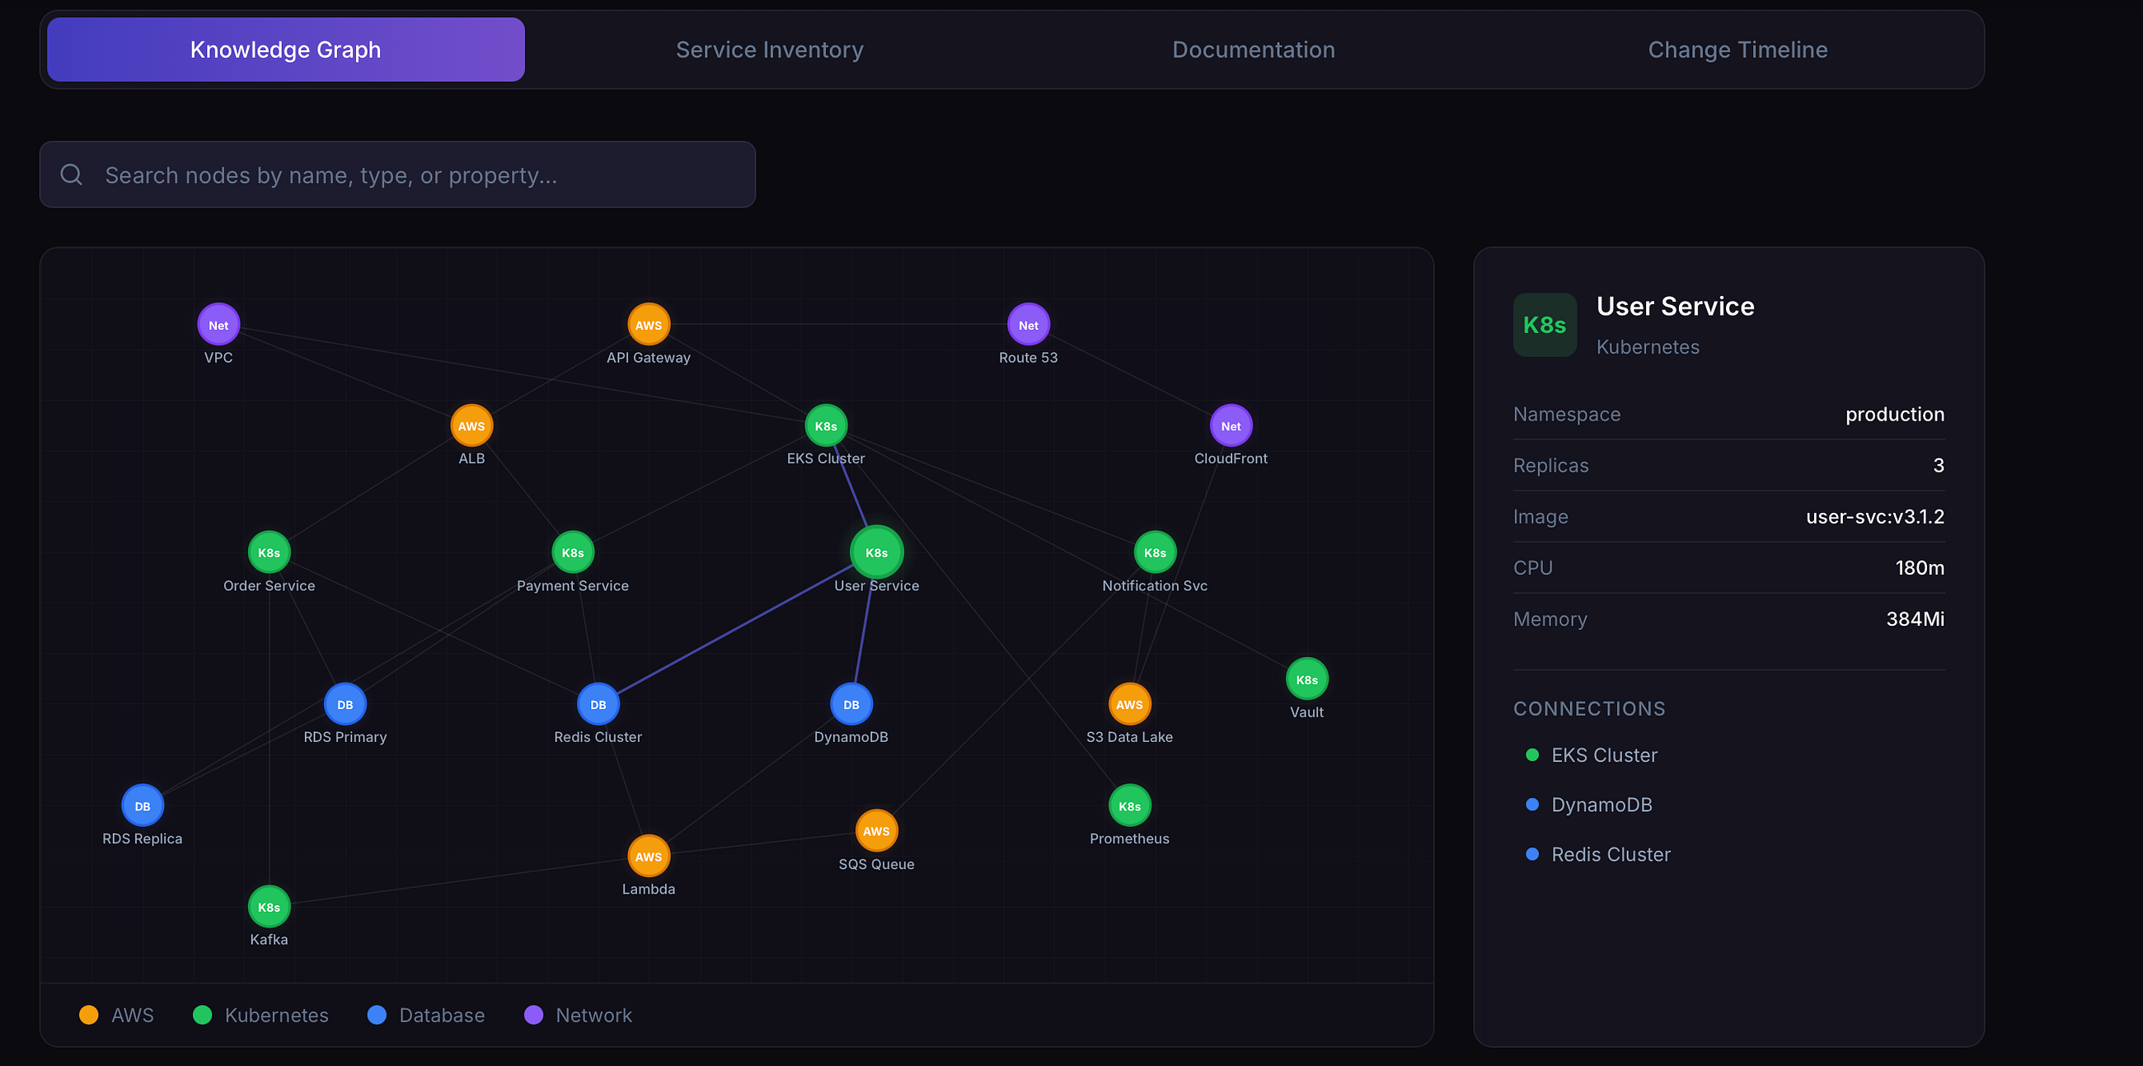Open EKS Cluster from connections list
2143x1066 pixels.
(1603, 754)
